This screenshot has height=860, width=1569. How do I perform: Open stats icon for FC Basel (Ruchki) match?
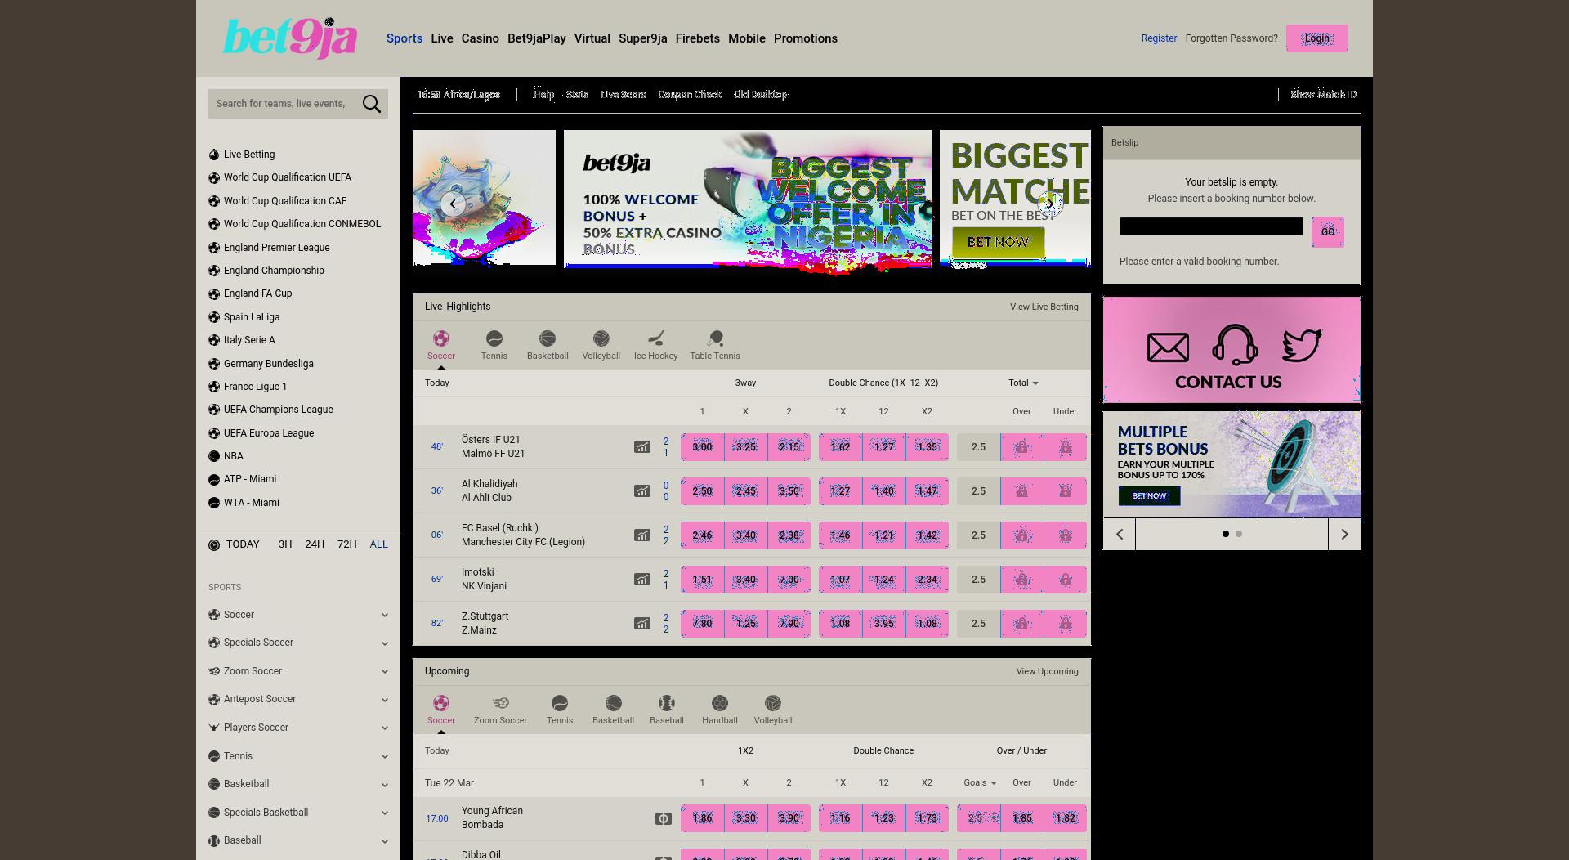642,535
